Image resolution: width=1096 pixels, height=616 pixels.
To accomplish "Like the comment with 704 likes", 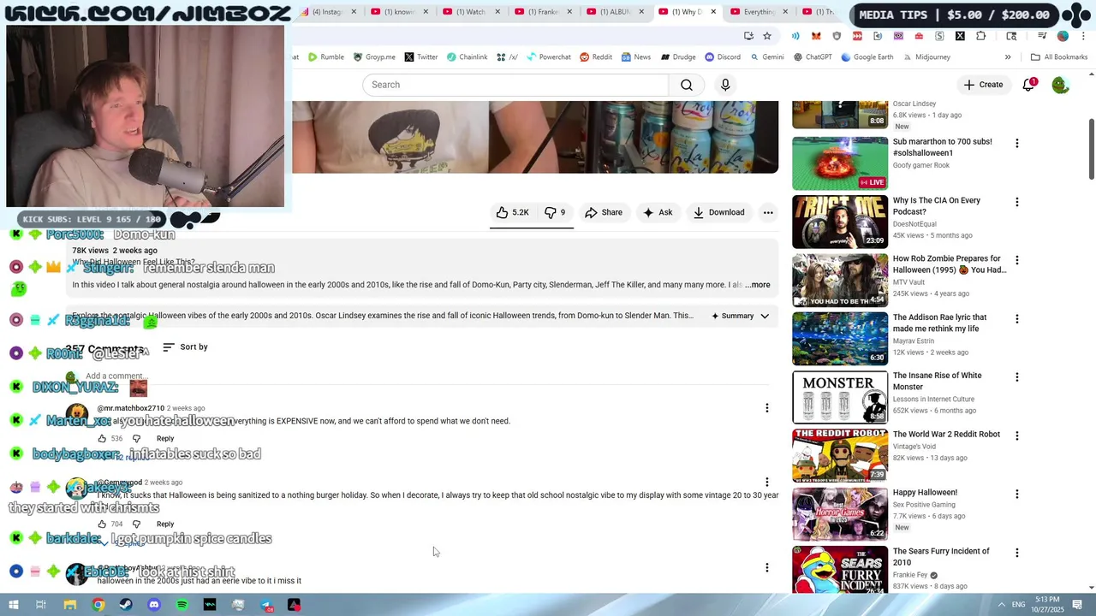I will click(x=102, y=524).
